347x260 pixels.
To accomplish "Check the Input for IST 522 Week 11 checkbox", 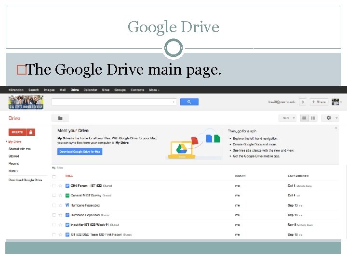I will pyautogui.click(x=54, y=225).
